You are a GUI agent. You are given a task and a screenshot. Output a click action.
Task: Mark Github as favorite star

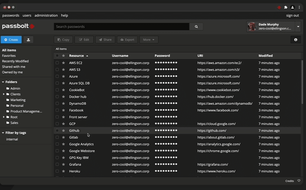click(x=63, y=131)
